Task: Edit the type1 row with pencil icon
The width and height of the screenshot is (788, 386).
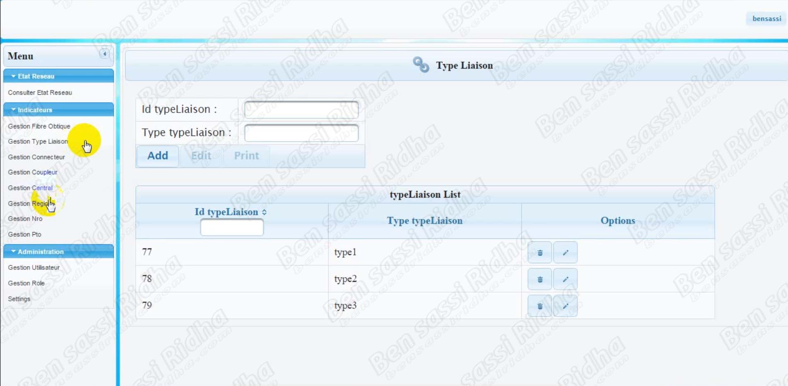Action: (565, 253)
